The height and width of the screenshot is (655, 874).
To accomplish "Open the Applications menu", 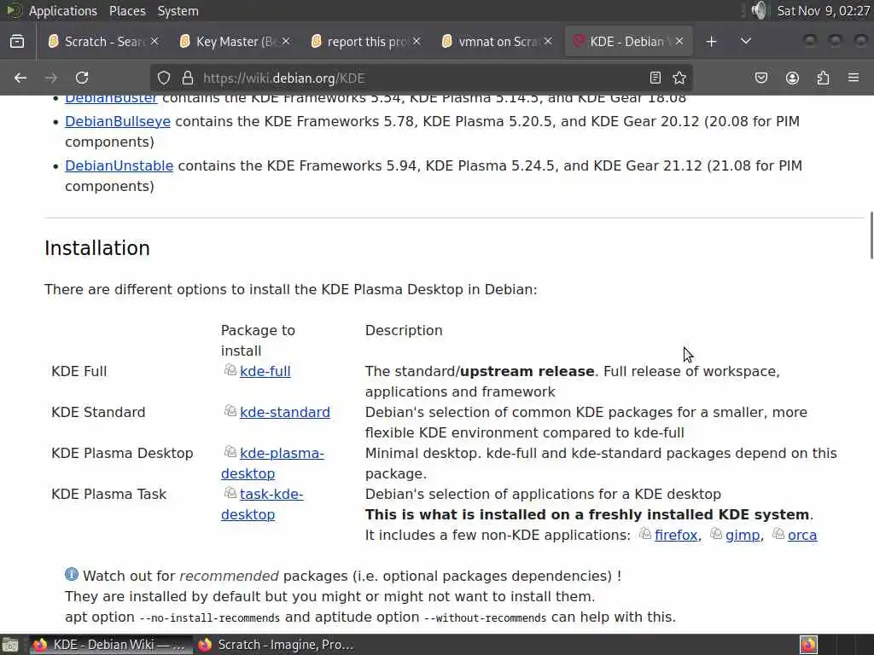I will pyautogui.click(x=62, y=10).
